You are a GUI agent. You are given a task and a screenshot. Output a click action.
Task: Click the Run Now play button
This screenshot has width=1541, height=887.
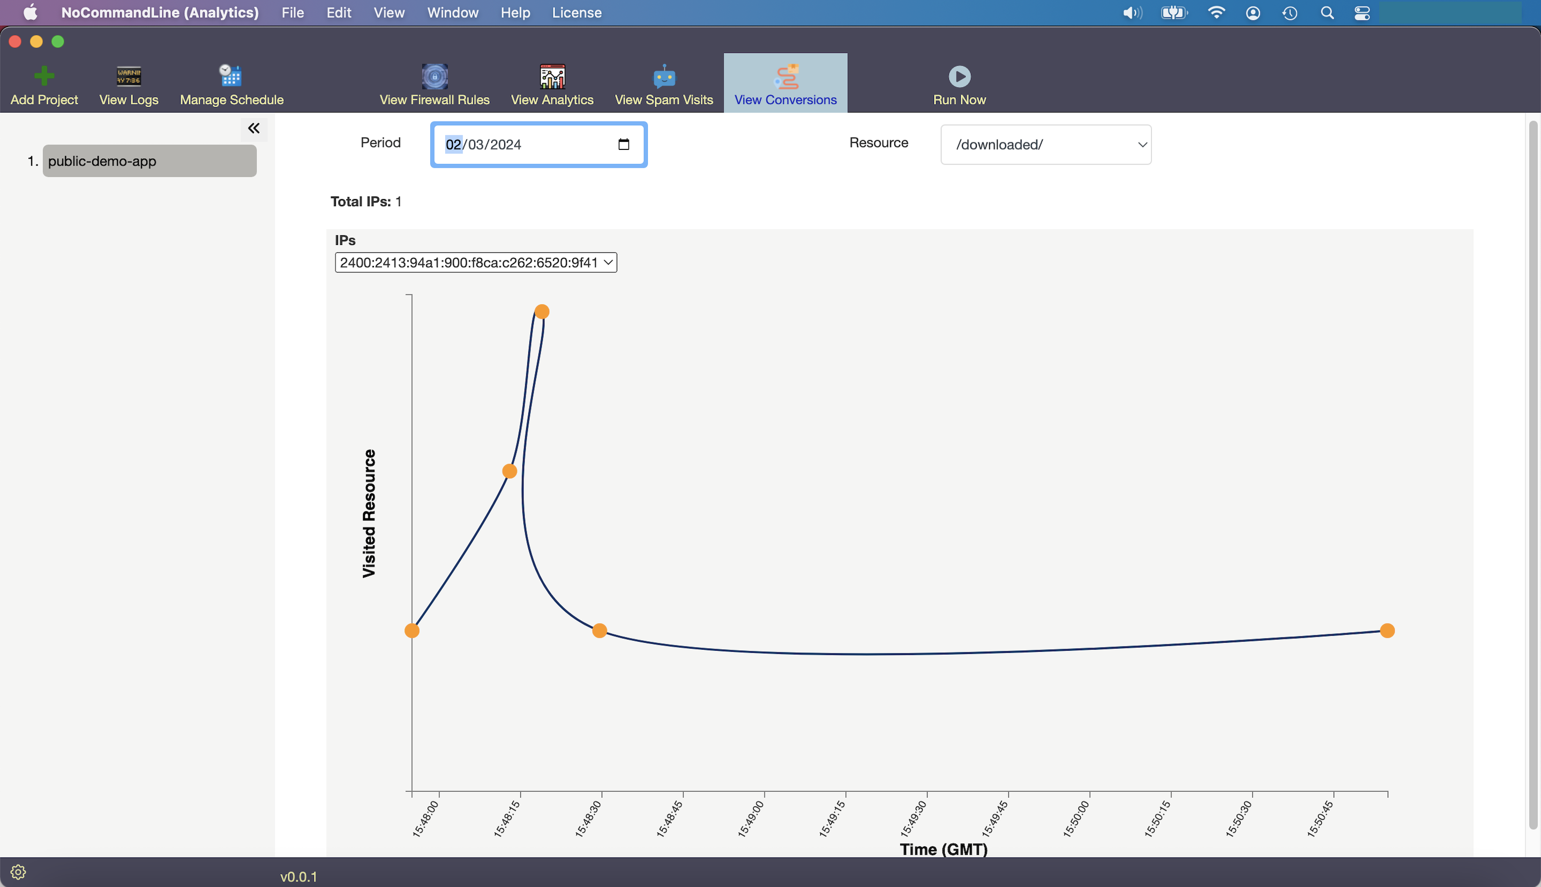tap(959, 76)
